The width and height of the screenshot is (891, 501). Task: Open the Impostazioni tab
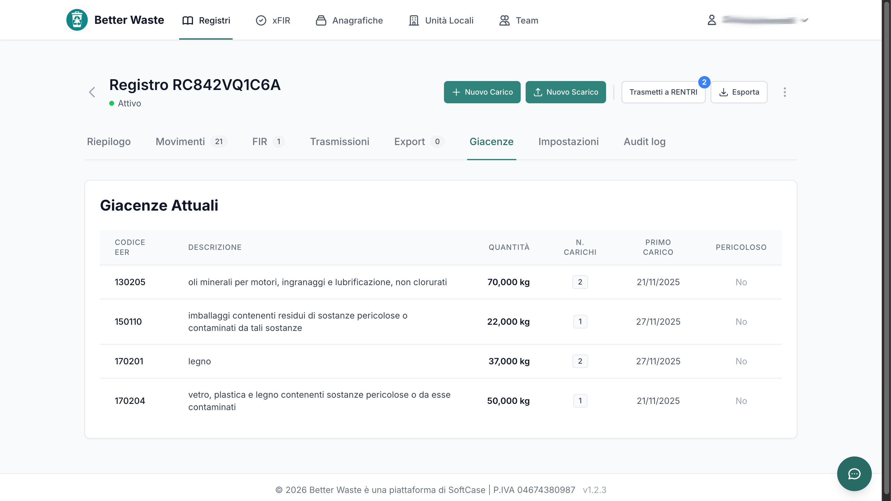pyautogui.click(x=568, y=141)
